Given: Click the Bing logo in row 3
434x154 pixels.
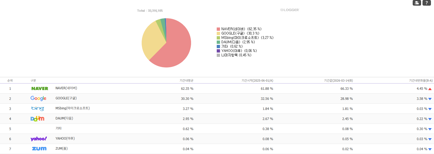Looking at the screenshot, I should [38, 109].
